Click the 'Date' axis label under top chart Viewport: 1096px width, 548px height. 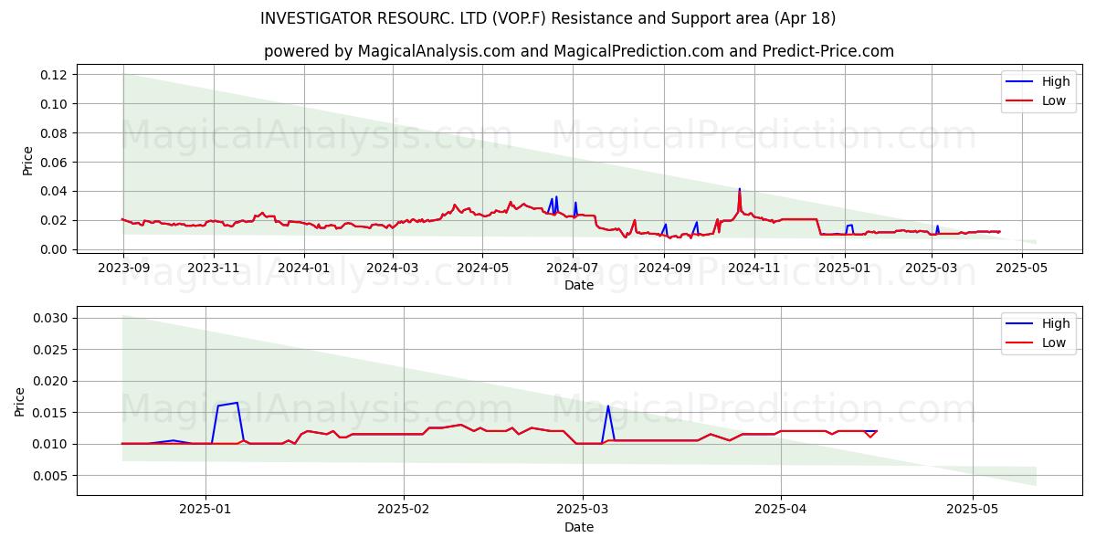pyautogui.click(x=579, y=285)
